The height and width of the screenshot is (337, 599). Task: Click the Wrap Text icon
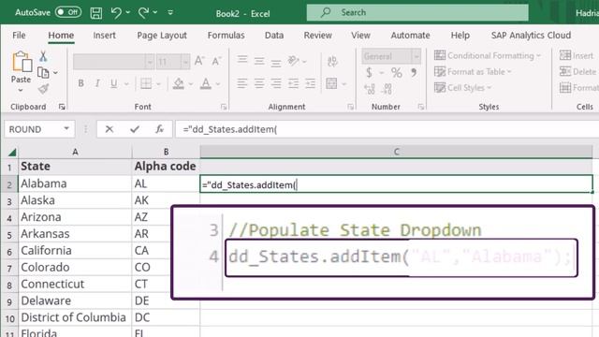332,61
